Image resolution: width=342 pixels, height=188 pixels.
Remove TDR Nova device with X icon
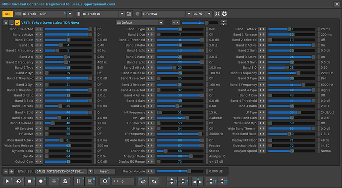click(6, 23)
